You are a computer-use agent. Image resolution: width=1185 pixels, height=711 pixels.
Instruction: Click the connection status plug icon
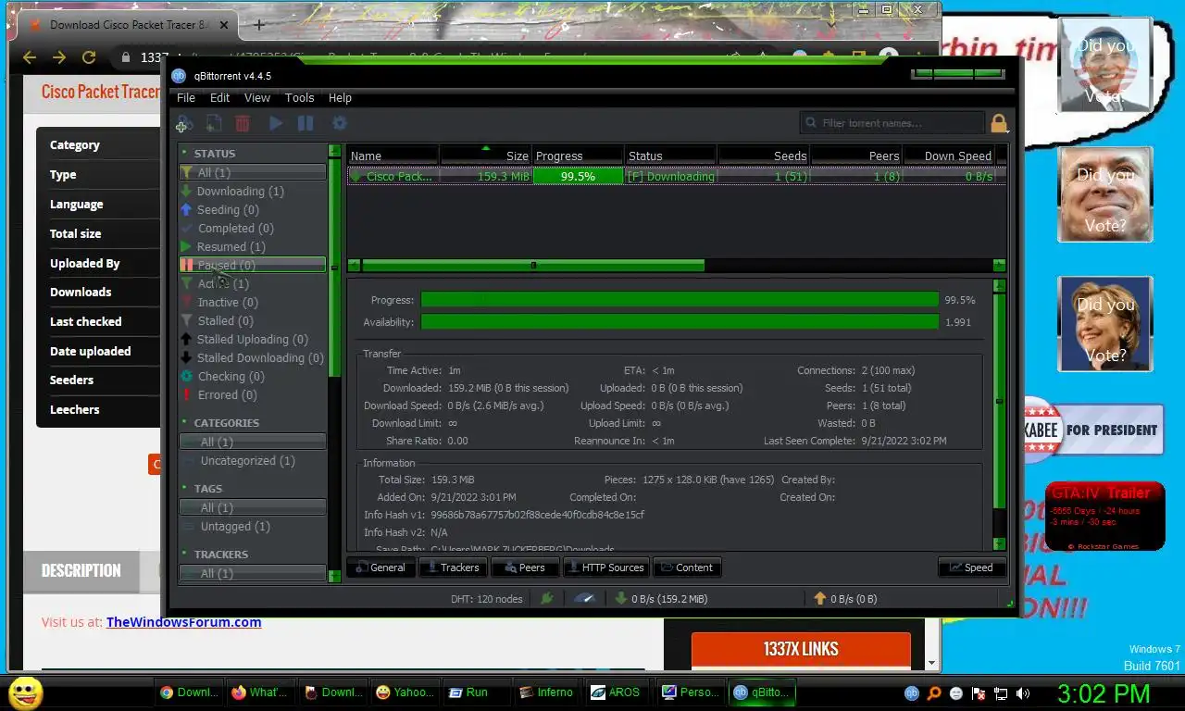pyautogui.click(x=546, y=599)
